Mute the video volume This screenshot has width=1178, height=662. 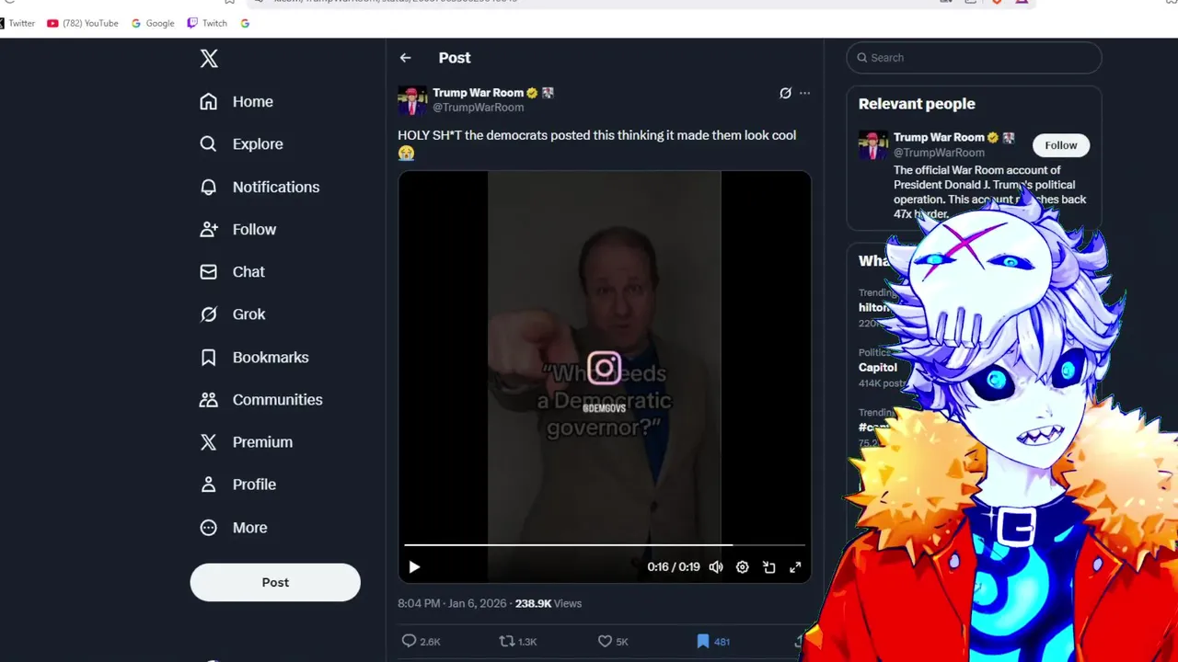click(x=716, y=567)
